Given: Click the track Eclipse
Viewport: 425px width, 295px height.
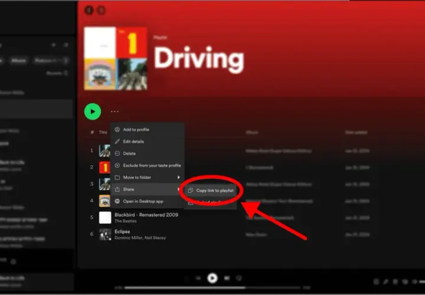Looking at the screenshot, I should [122, 231].
